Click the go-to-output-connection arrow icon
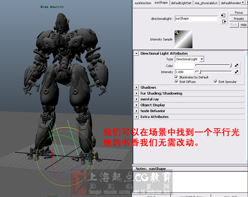Image resolution: width=248 pixels, height=197 pixels. point(224,22)
